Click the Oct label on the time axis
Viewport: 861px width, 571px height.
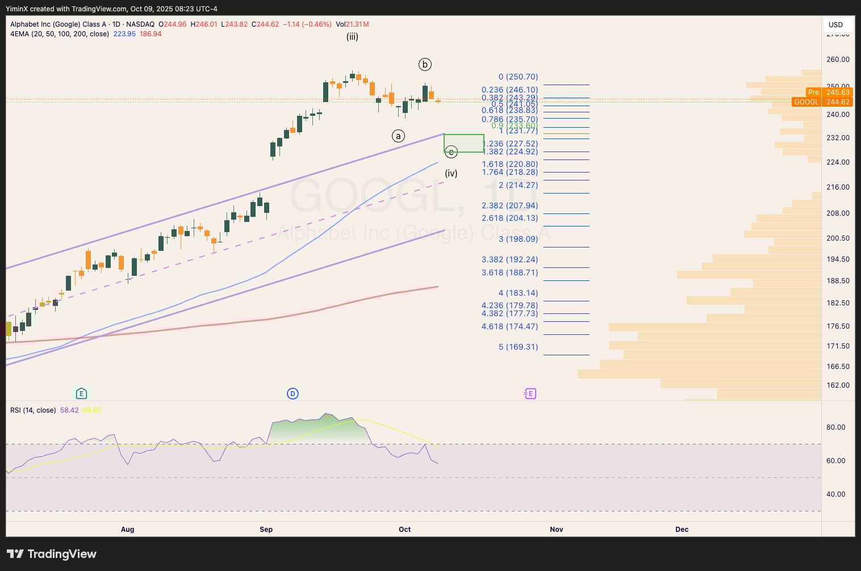[404, 530]
